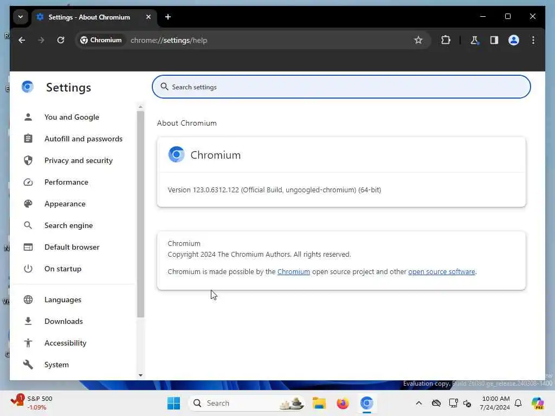This screenshot has height=416, width=555.
Task: Open Autofill and passwords settings
Action: 83,139
